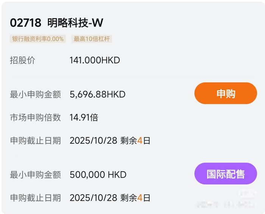Click the 申购截止日期 label under 500,000 HKD row
The image size is (265, 214).
click(35, 197)
